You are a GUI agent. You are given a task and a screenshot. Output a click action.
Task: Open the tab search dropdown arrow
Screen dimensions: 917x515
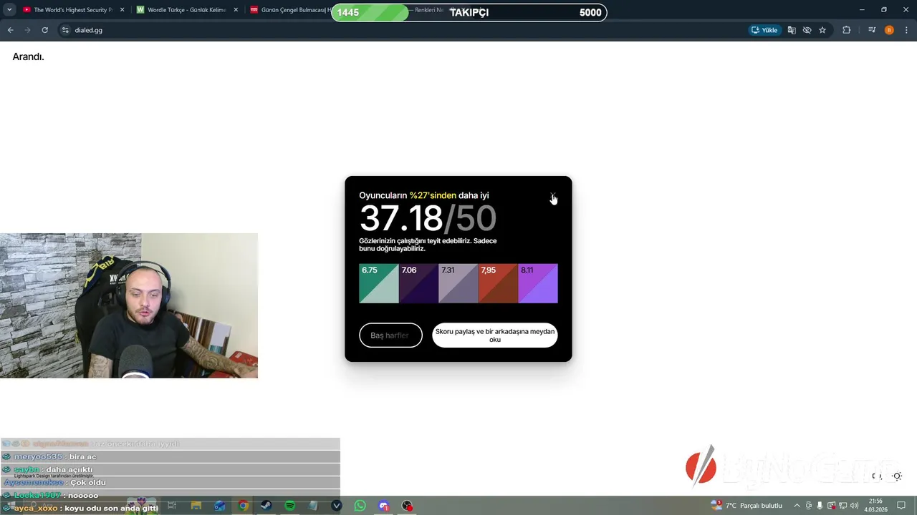click(9, 10)
